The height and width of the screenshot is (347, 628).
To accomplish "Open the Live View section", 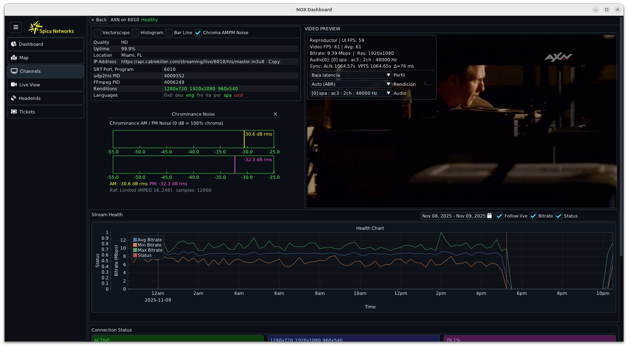I will [x=45, y=85].
